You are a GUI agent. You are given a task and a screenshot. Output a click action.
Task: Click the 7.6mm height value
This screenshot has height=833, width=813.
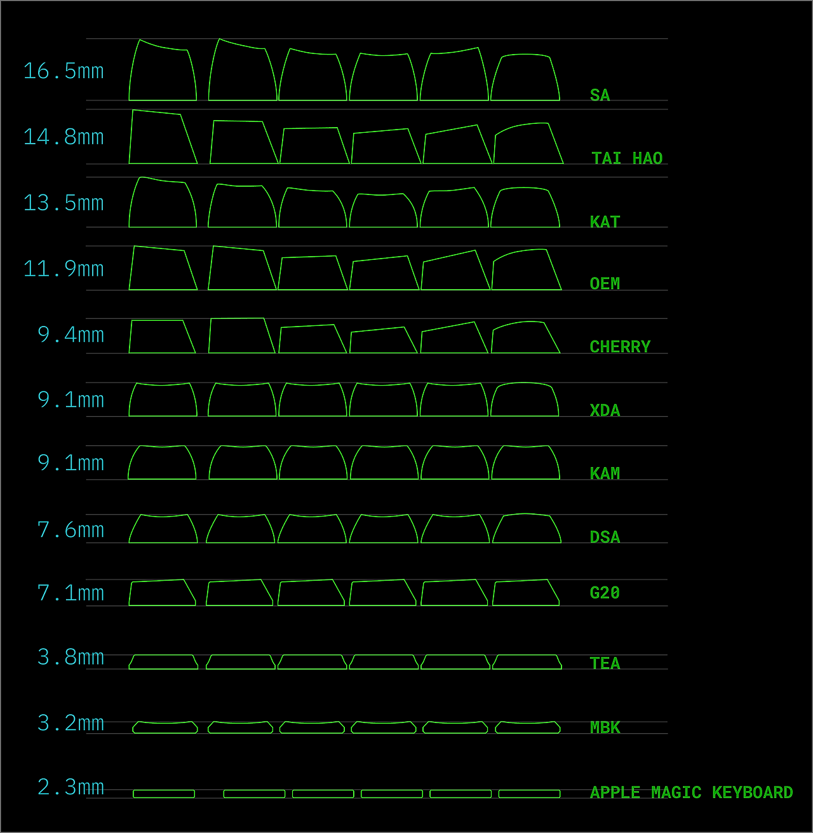[71, 530]
